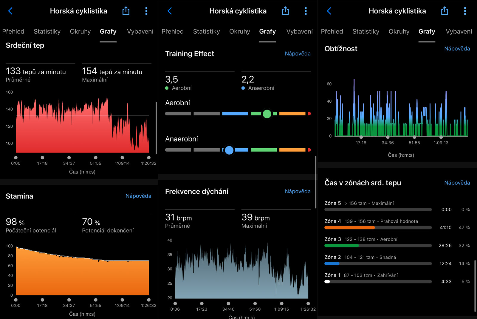Open three-dot menu in middle panel

306,11
